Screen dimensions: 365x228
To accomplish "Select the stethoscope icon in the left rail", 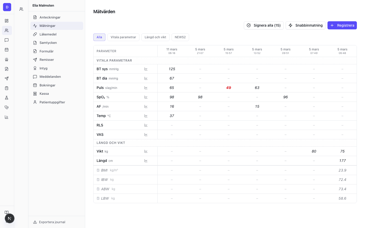I will (7, 107).
